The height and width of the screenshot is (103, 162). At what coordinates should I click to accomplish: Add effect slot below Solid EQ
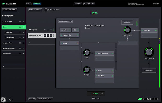149,36
